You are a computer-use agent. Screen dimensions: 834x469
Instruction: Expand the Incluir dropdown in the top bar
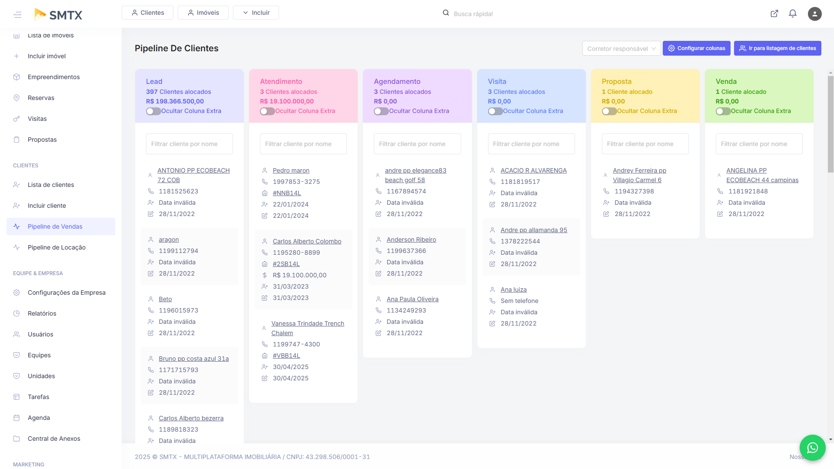tap(256, 12)
